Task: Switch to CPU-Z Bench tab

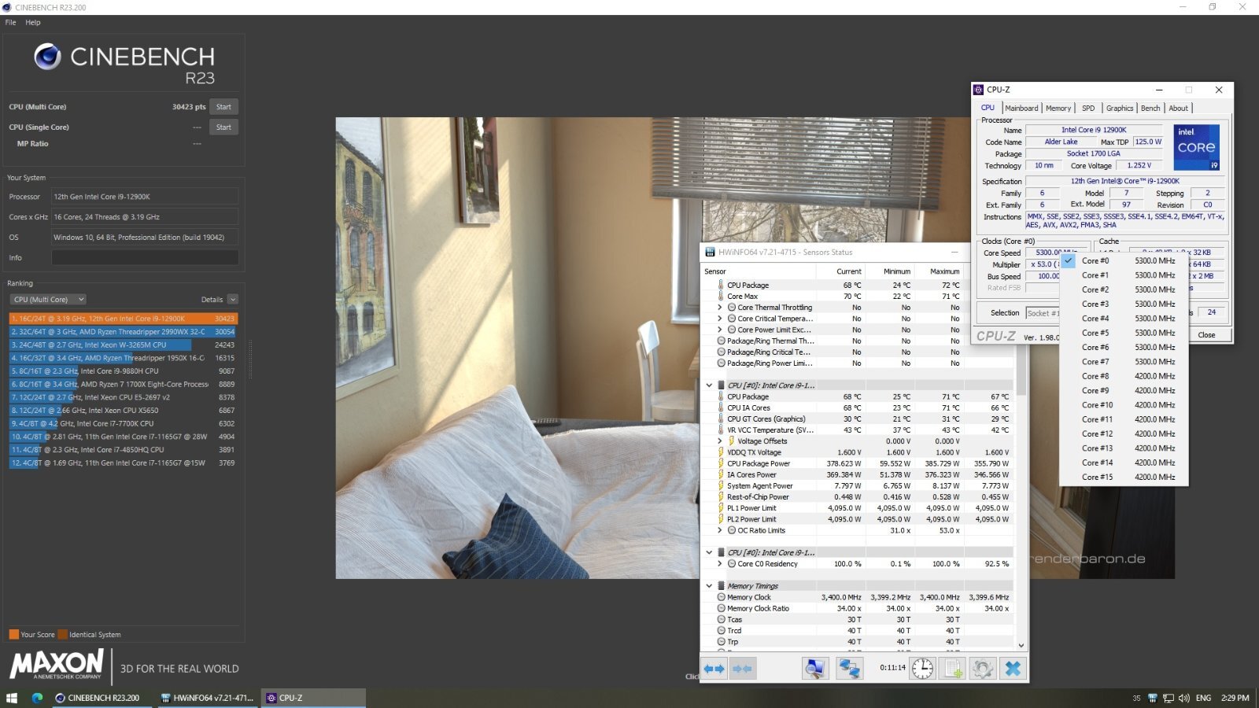Action: pos(1150,108)
